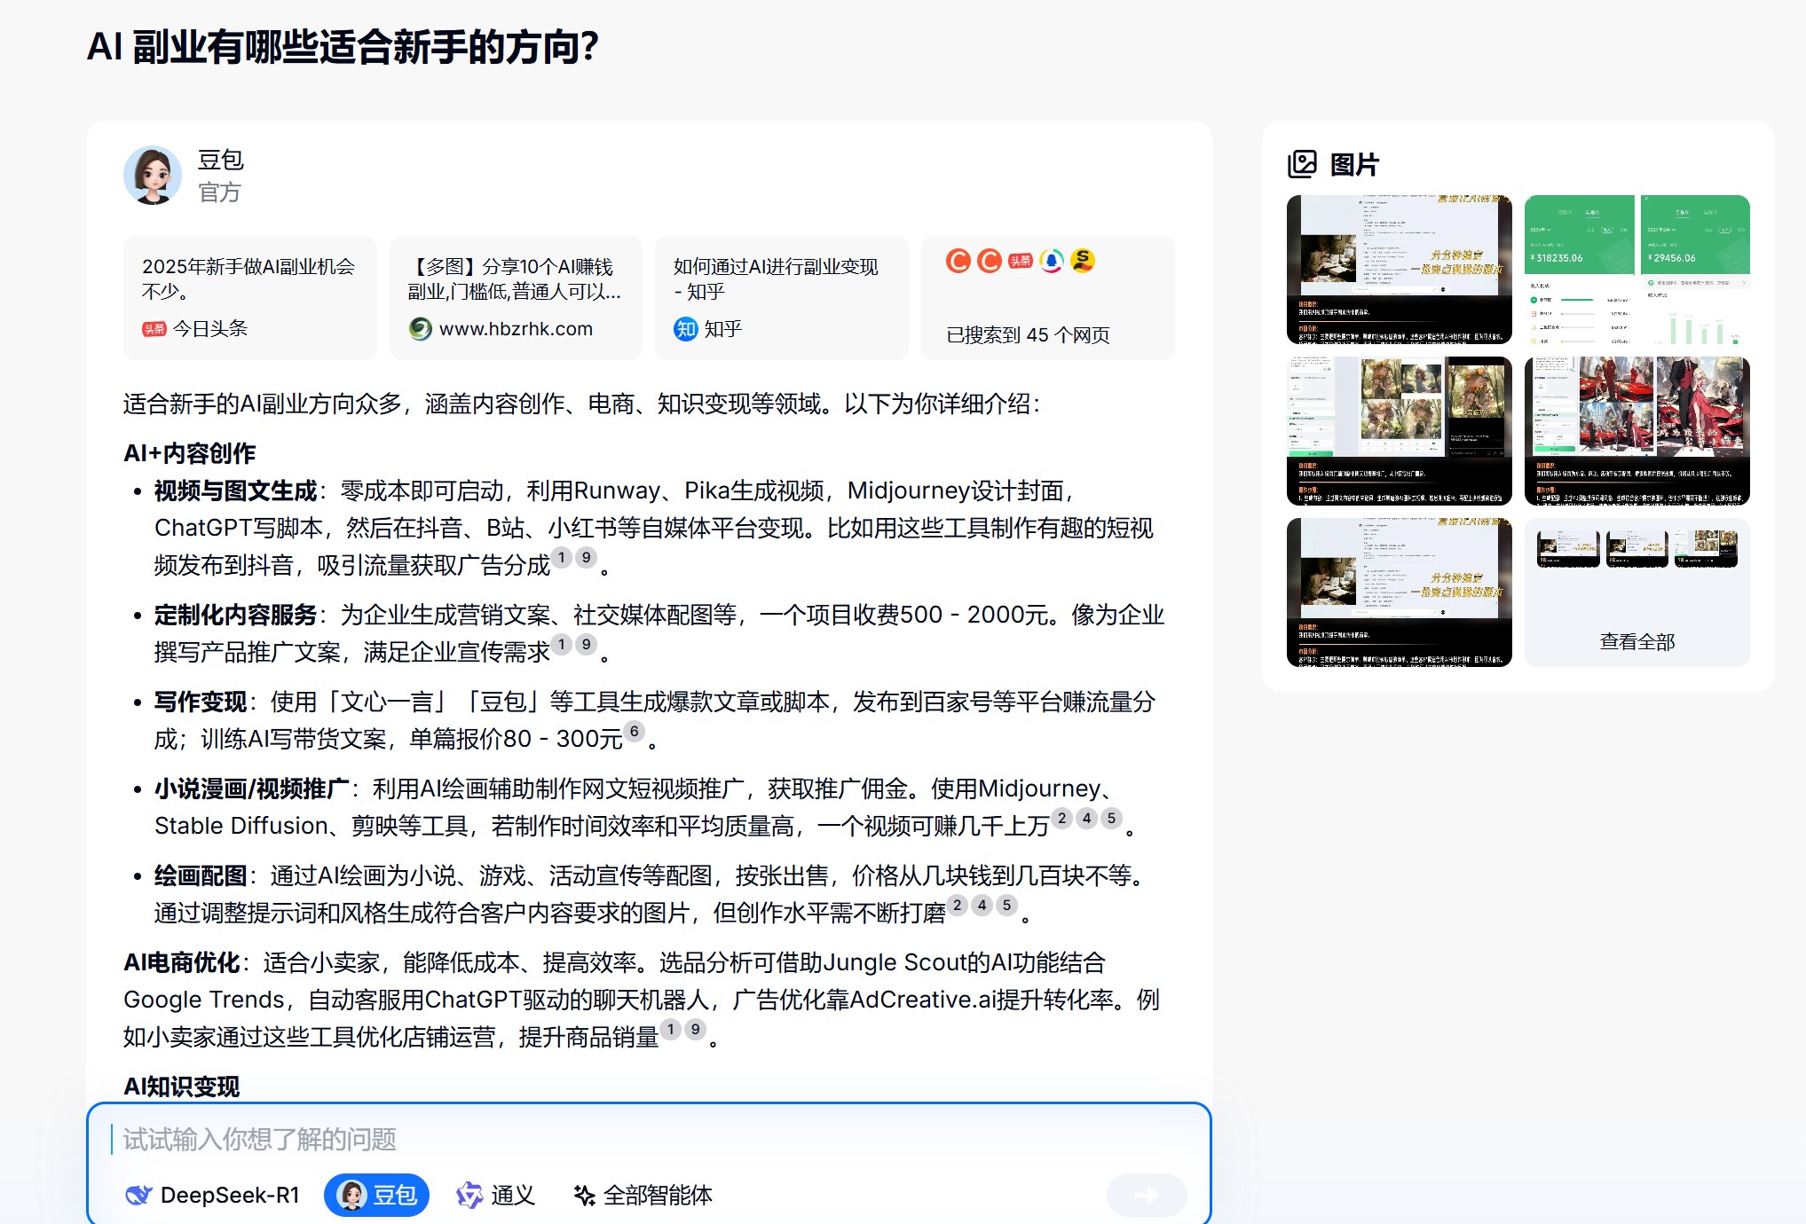Click the 图片 panel header icon

pyautogui.click(x=1301, y=163)
